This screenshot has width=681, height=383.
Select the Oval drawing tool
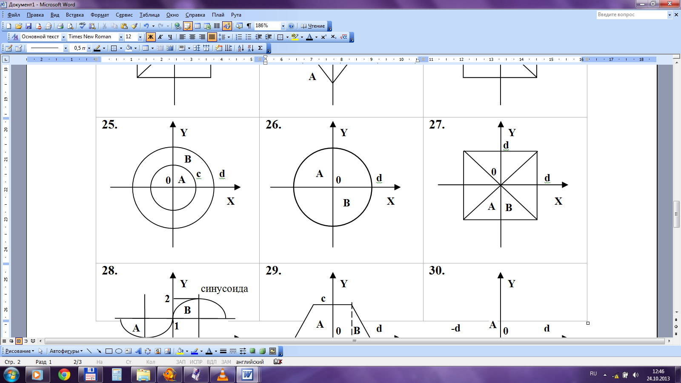119,351
